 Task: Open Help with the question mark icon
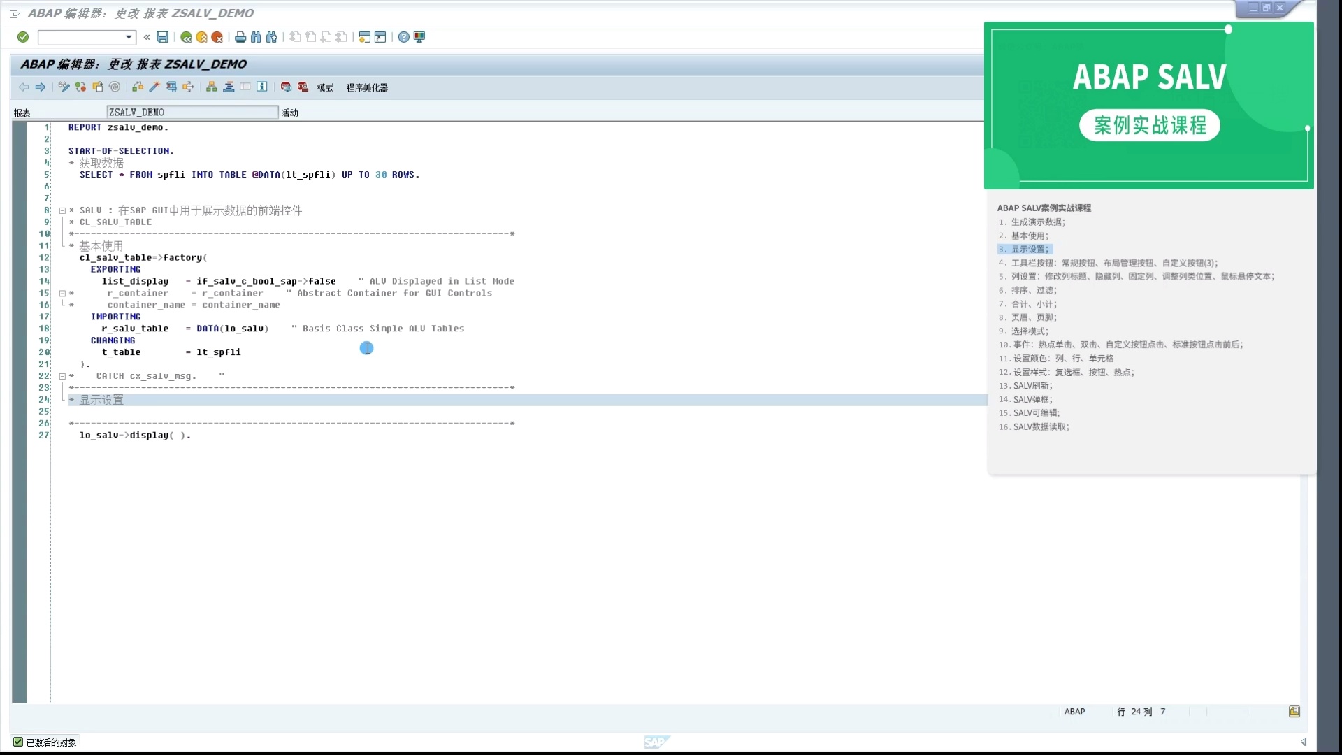[403, 37]
